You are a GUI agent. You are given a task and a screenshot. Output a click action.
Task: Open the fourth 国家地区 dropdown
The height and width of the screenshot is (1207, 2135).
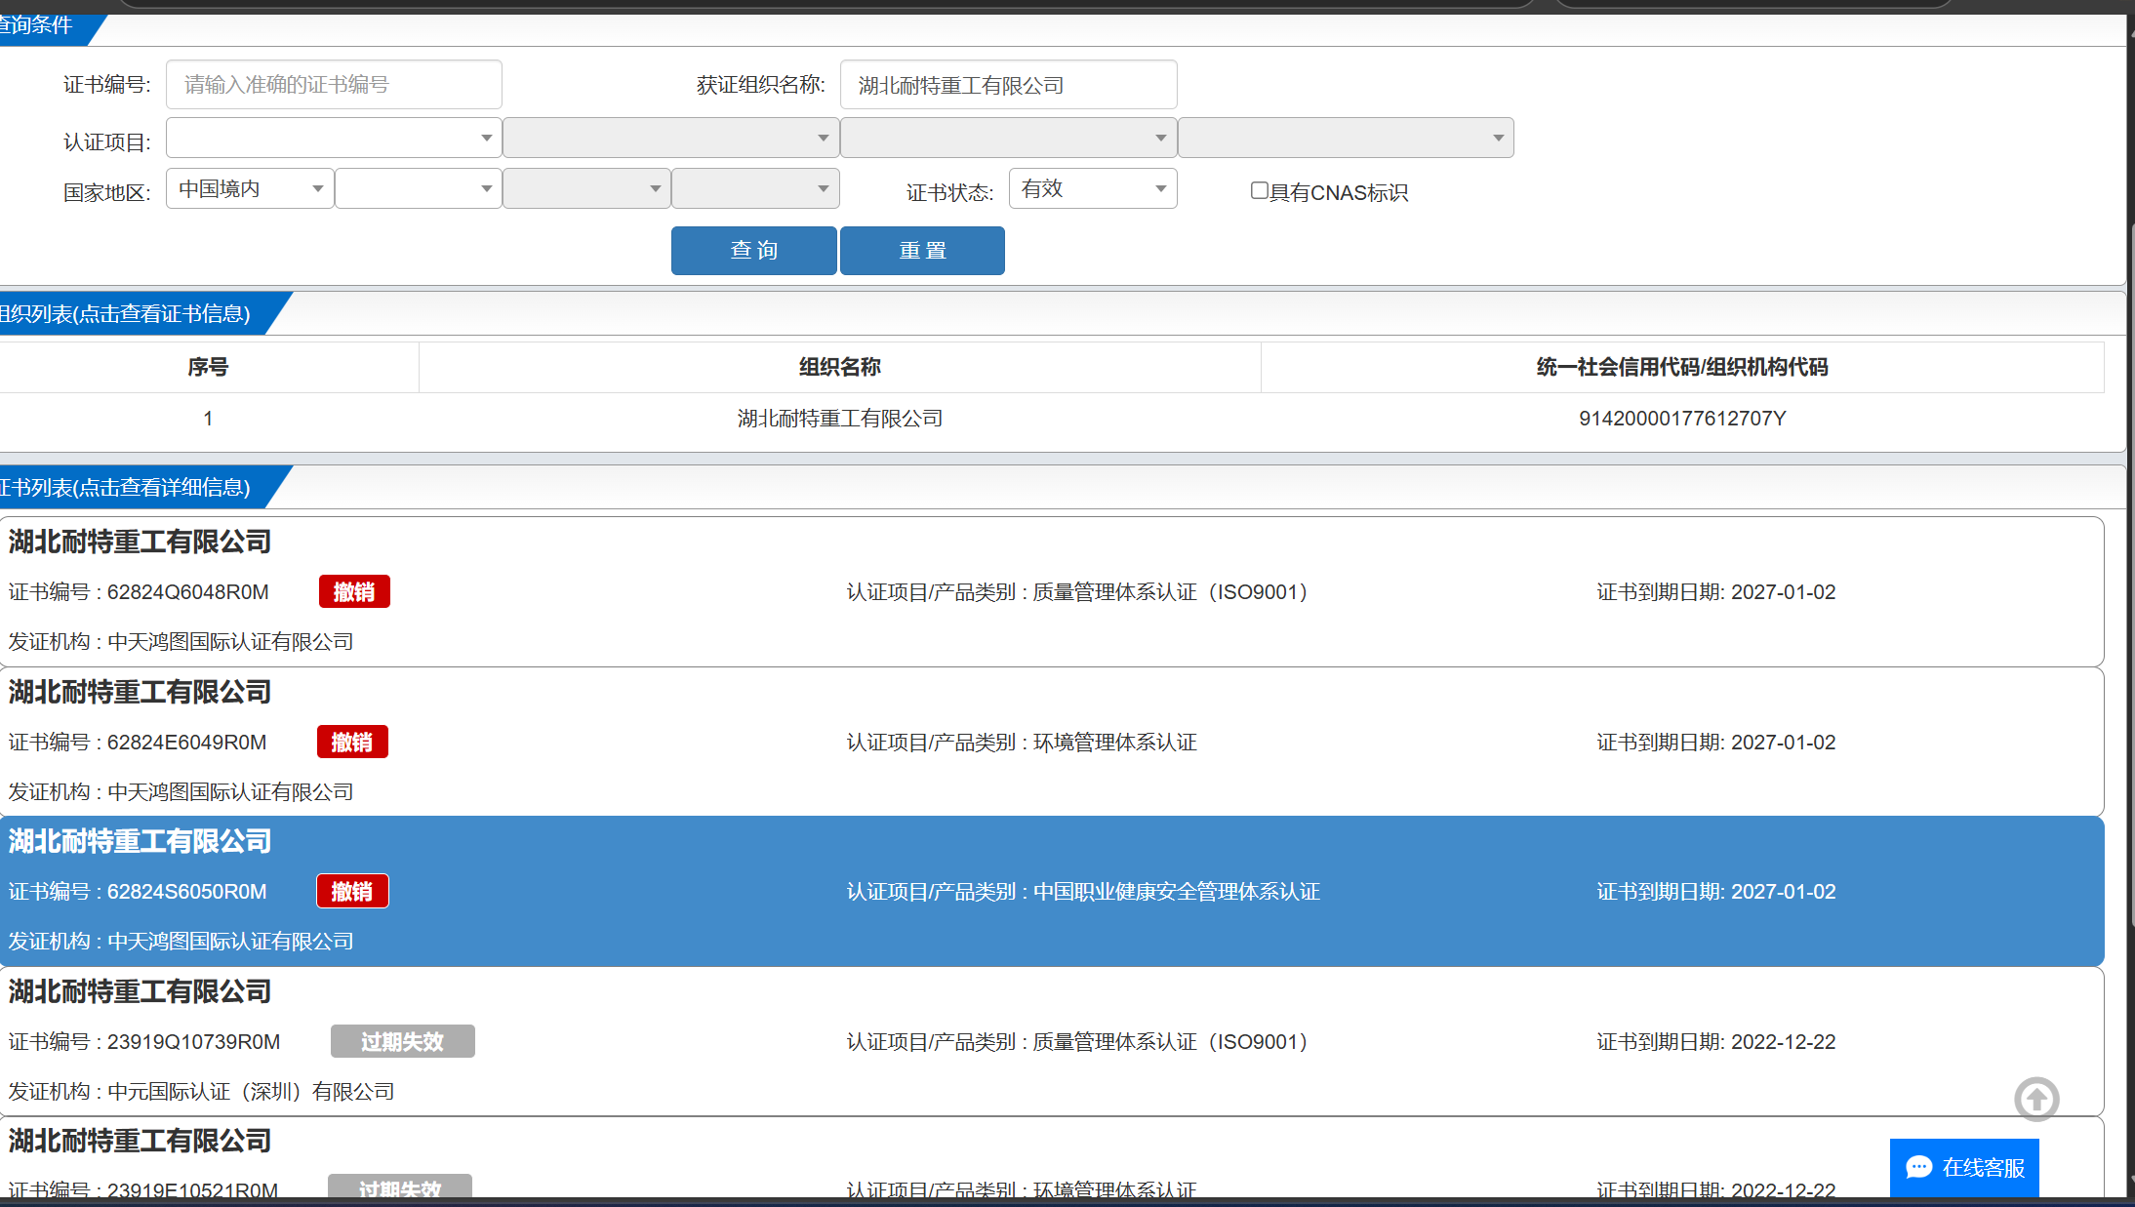pyautogui.click(x=755, y=188)
